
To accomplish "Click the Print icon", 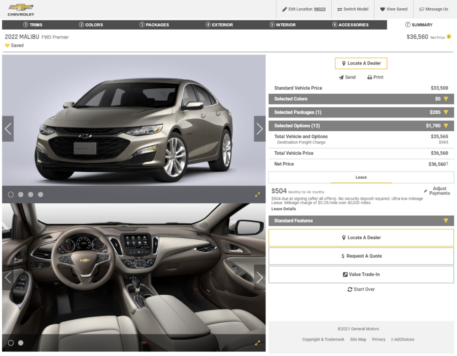I will coord(370,77).
